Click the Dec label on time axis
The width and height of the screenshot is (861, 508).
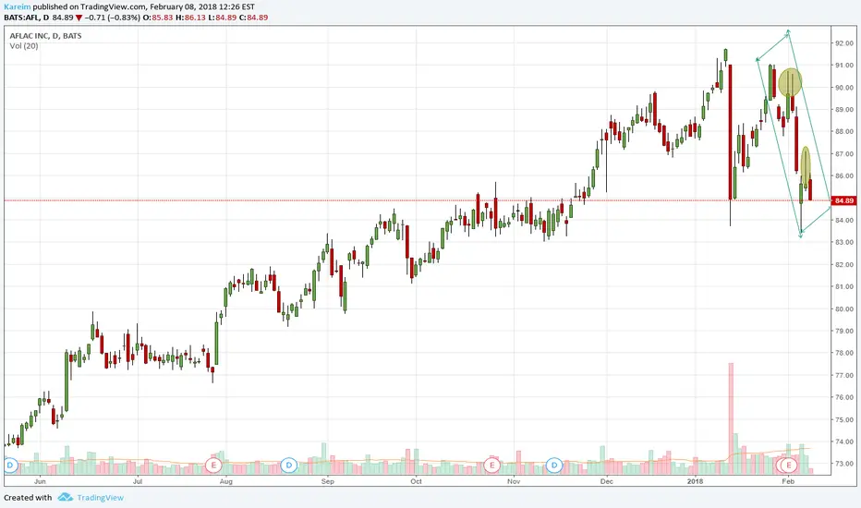[607, 481]
